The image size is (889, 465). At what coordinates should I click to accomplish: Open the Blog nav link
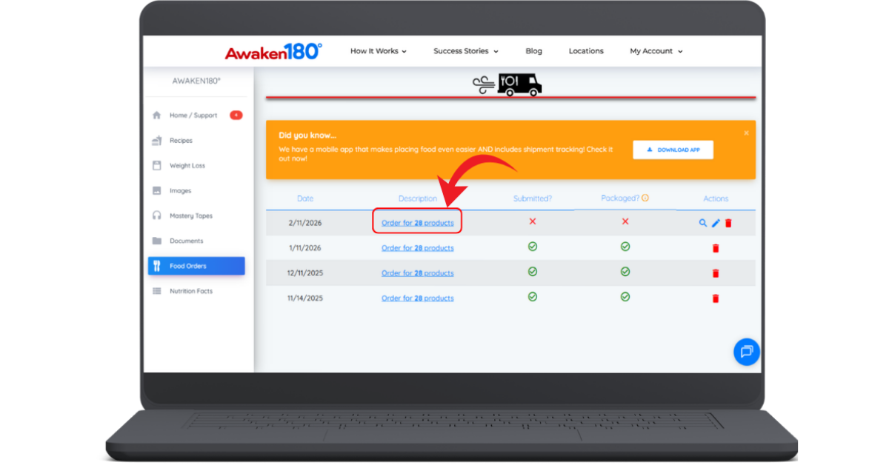click(533, 51)
